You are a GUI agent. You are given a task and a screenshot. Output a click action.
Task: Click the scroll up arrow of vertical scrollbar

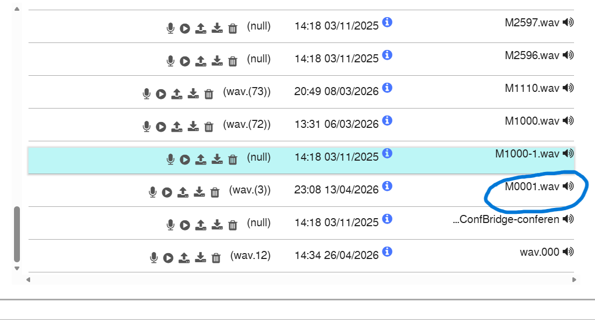[x=17, y=9]
